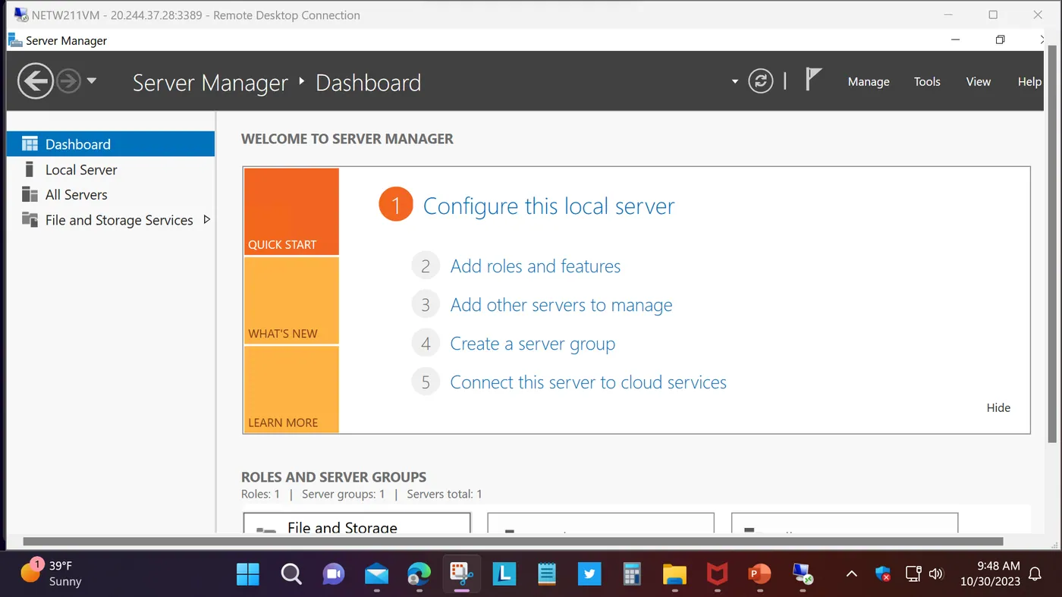
Task: Click Add other servers to manage
Action: pyautogui.click(x=561, y=305)
